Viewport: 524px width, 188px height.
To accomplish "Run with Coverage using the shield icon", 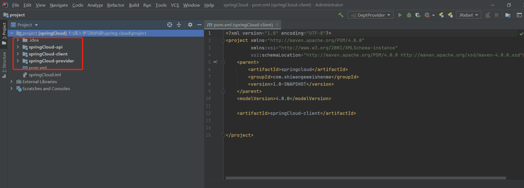I will (418, 15).
